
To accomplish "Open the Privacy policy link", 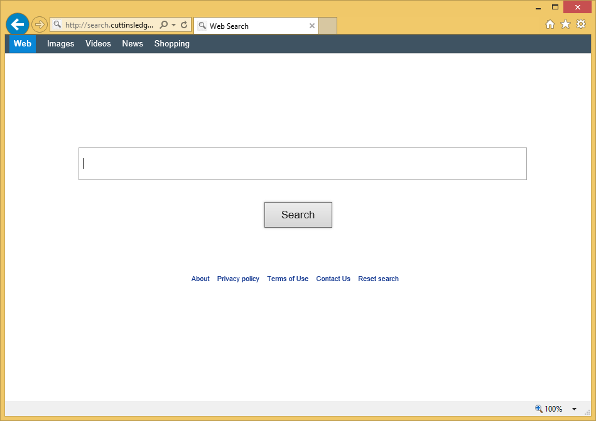I will coord(238,279).
